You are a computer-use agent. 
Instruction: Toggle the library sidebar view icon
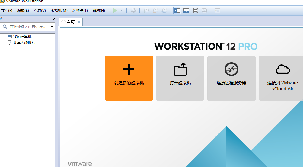pyautogui.click(x=177, y=11)
